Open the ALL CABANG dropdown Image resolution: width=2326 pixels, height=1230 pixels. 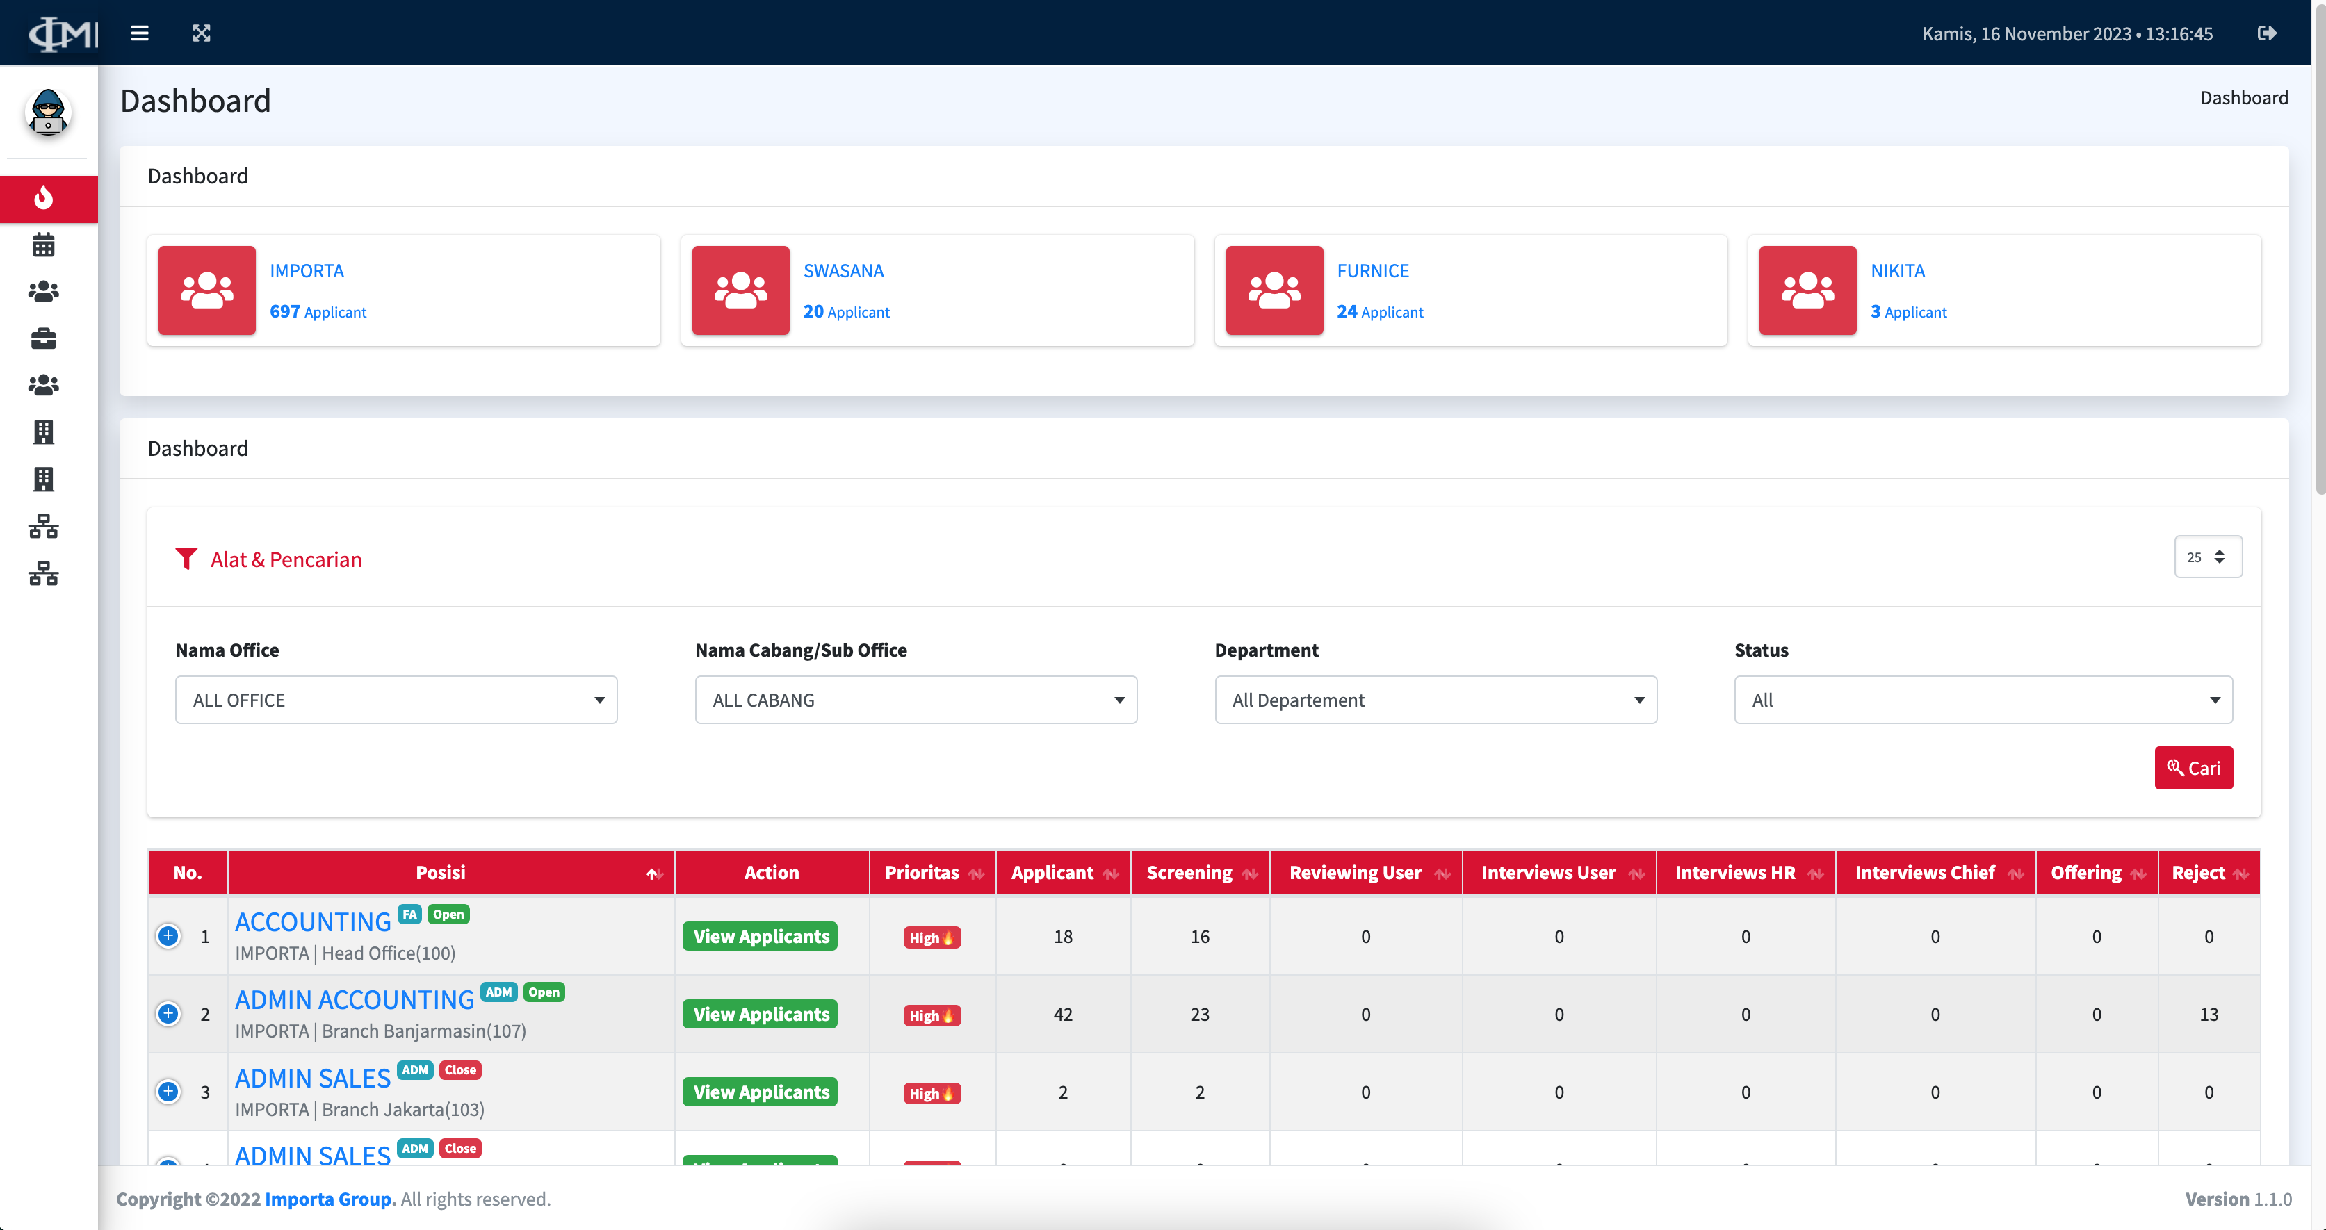pyautogui.click(x=916, y=699)
